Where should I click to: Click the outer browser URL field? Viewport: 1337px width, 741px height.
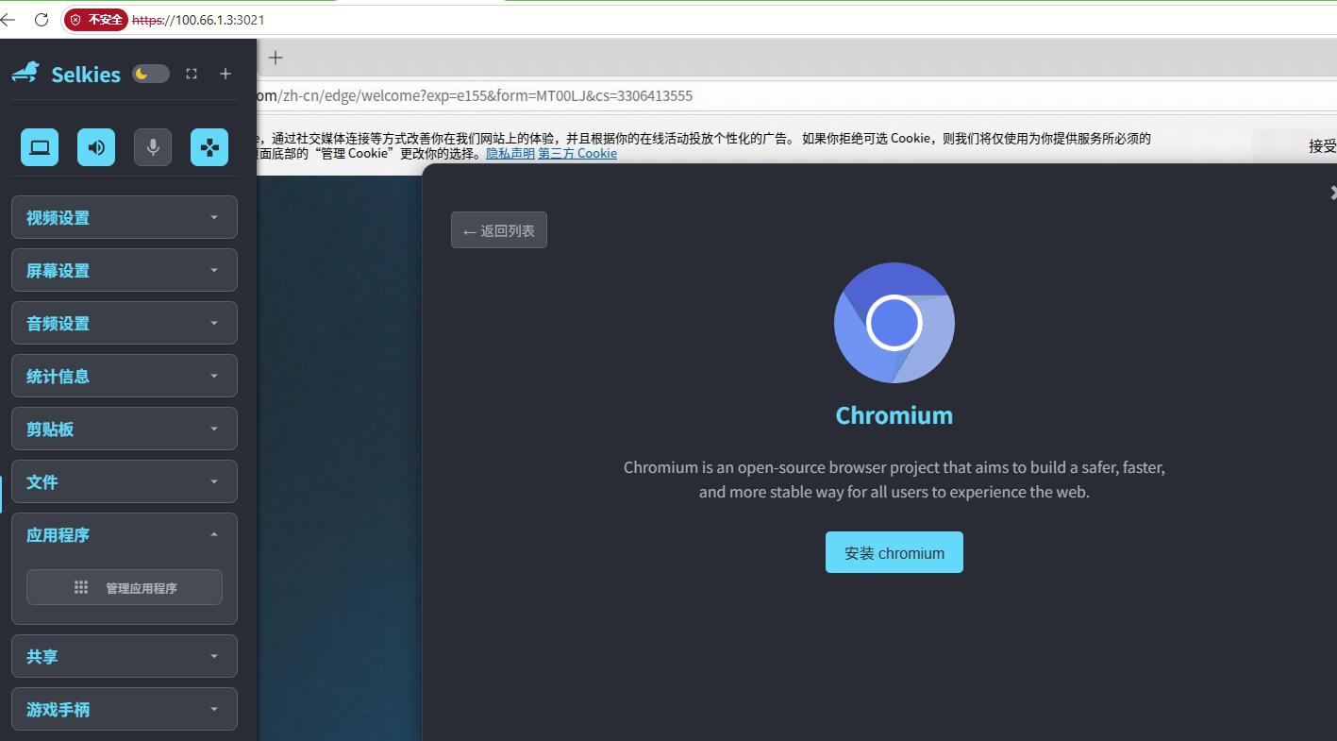698,19
